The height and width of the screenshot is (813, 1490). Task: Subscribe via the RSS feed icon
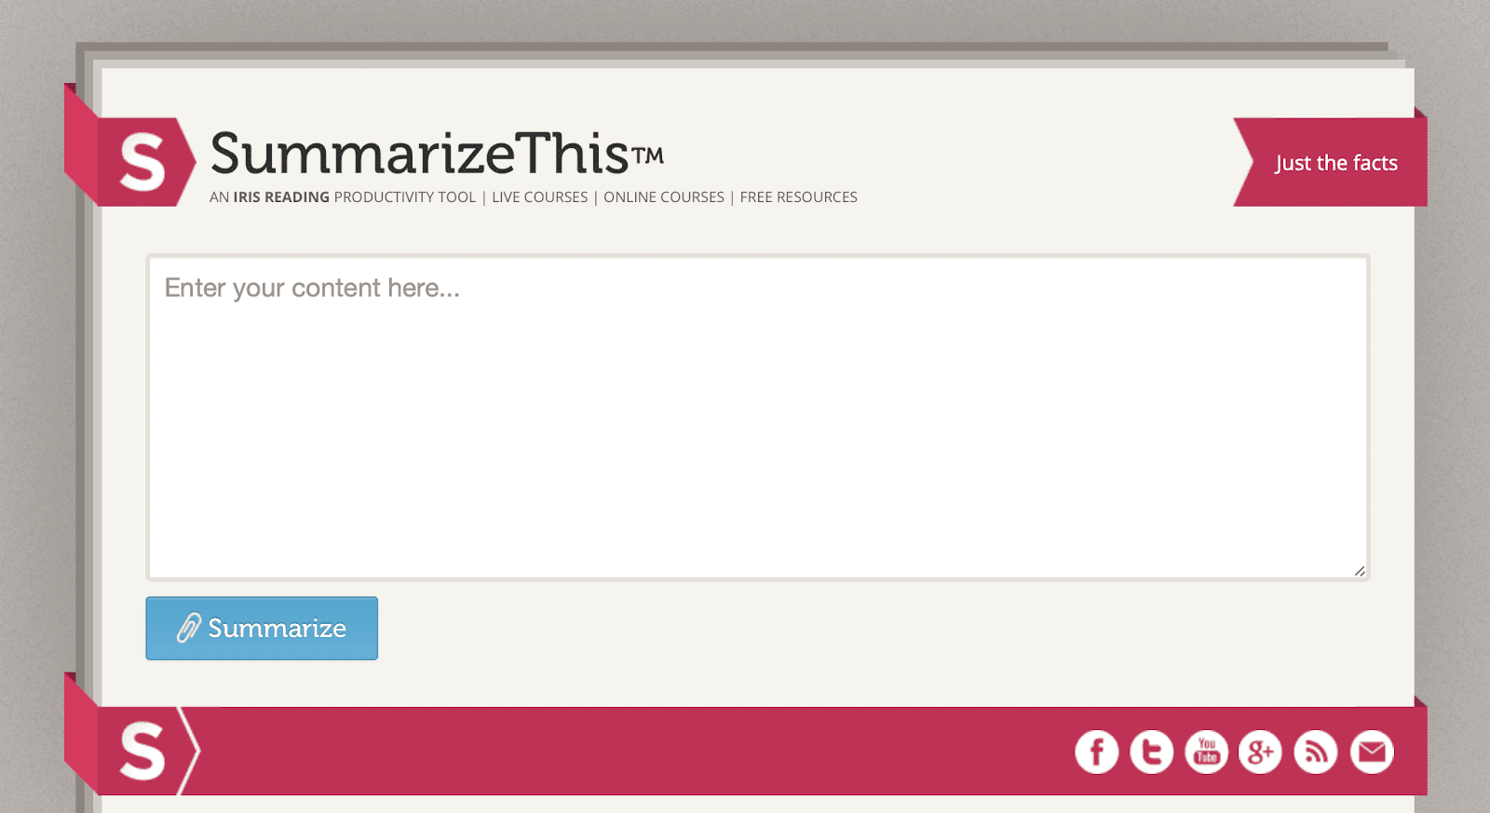1316,752
